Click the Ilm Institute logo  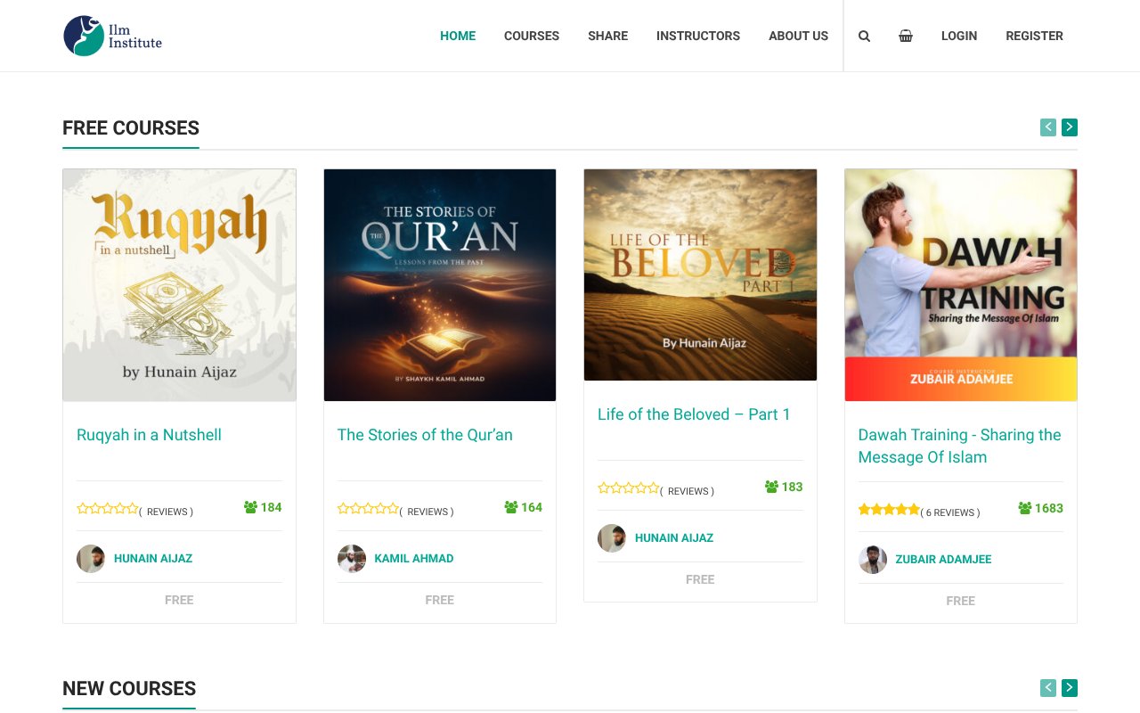click(x=112, y=36)
